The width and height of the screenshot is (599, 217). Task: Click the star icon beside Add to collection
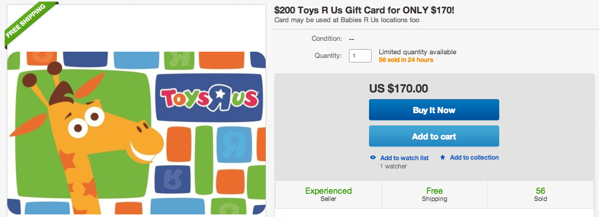coord(442,158)
